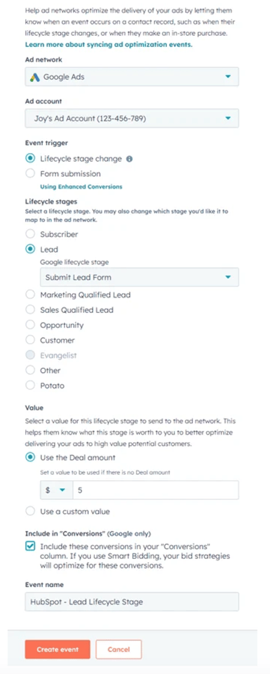The height and width of the screenshot is (674, 270).
Task: Choose the Opportunity lifecycle stage
Action: point(30,325)
